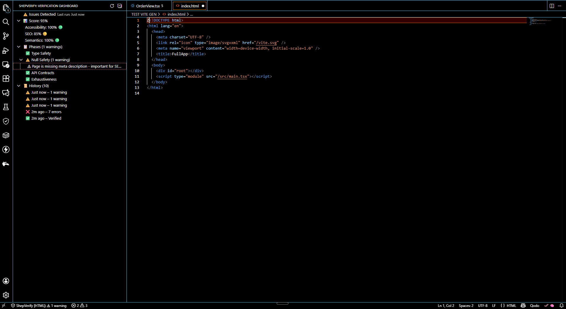Refresh the Verification Dashboard

pos(112,6)
